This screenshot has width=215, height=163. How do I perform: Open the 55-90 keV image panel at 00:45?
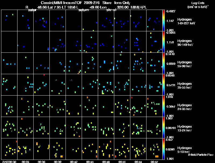[90, 63]
